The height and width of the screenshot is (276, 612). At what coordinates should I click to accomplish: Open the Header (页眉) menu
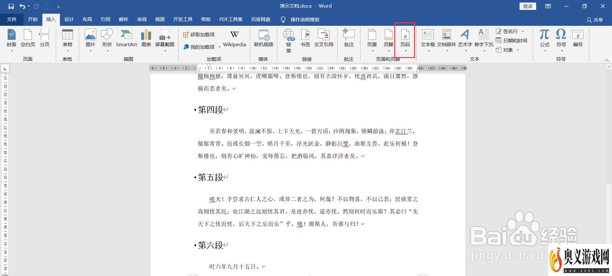tap(372, 40)
